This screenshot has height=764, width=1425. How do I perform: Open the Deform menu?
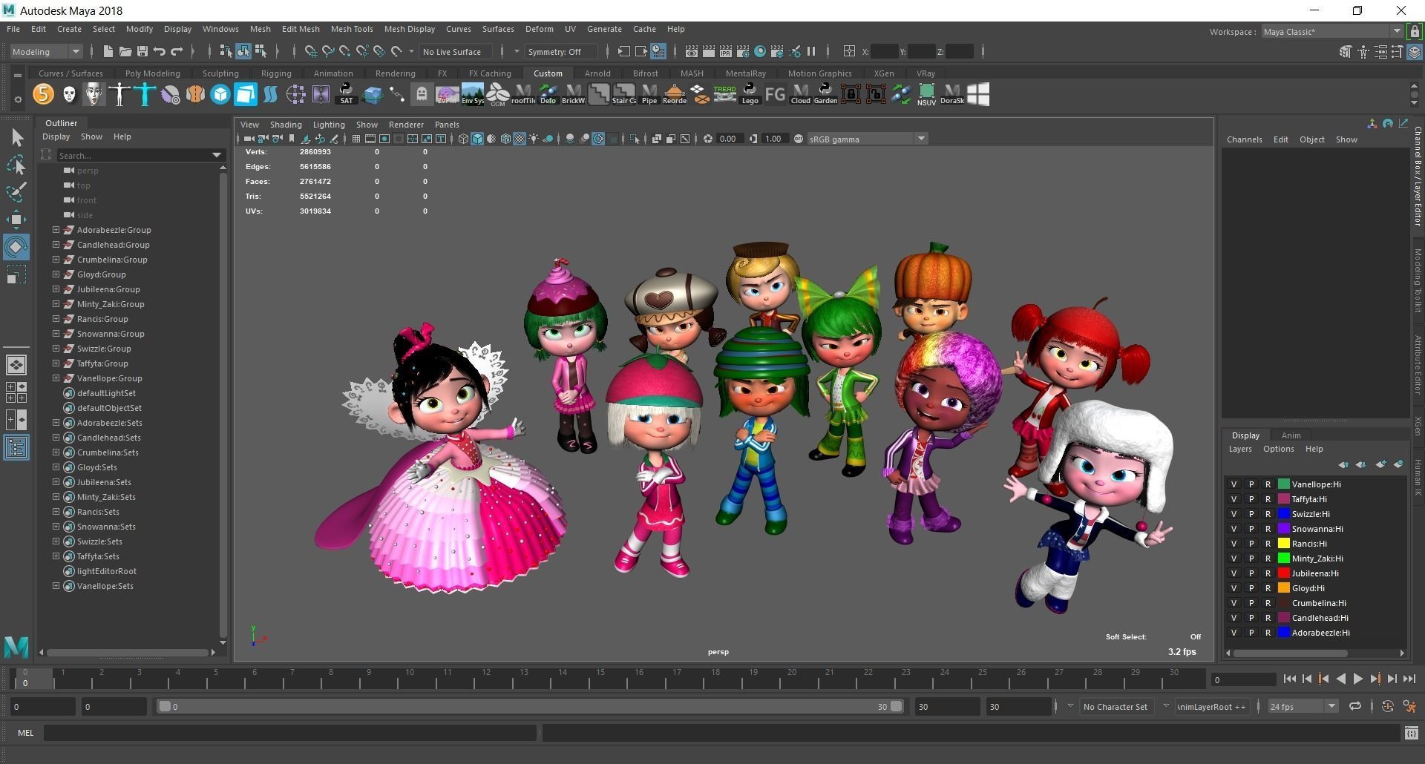tap(540, 29)
